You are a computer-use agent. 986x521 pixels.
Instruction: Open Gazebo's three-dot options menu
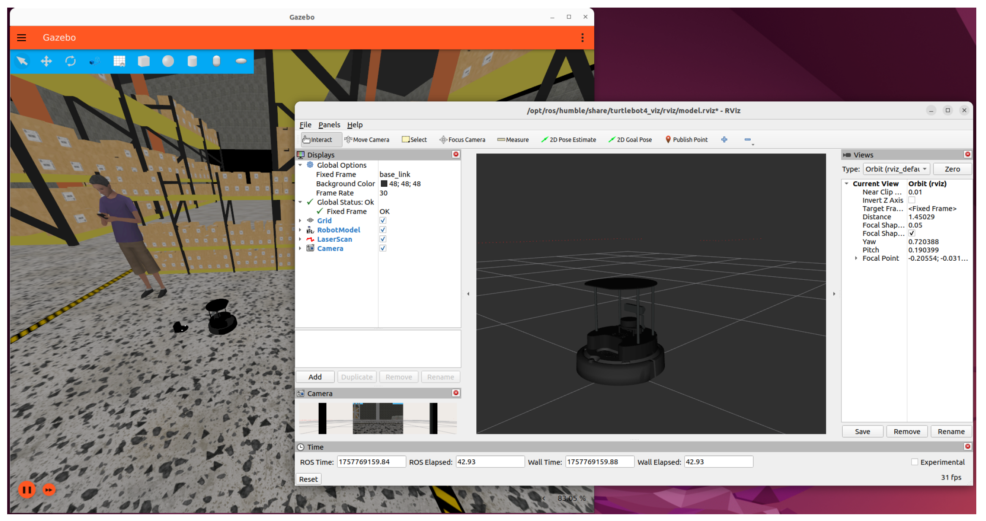(582, 38)
